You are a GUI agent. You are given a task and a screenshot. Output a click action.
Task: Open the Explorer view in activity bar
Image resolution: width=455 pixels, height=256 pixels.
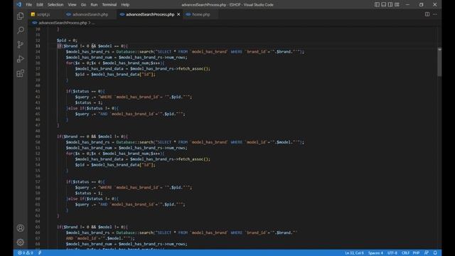click(21, 16)
